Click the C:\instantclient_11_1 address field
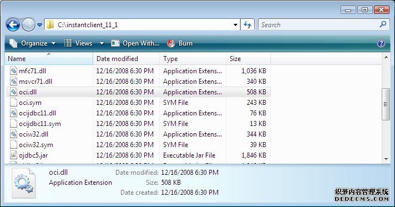 (142, 25)
